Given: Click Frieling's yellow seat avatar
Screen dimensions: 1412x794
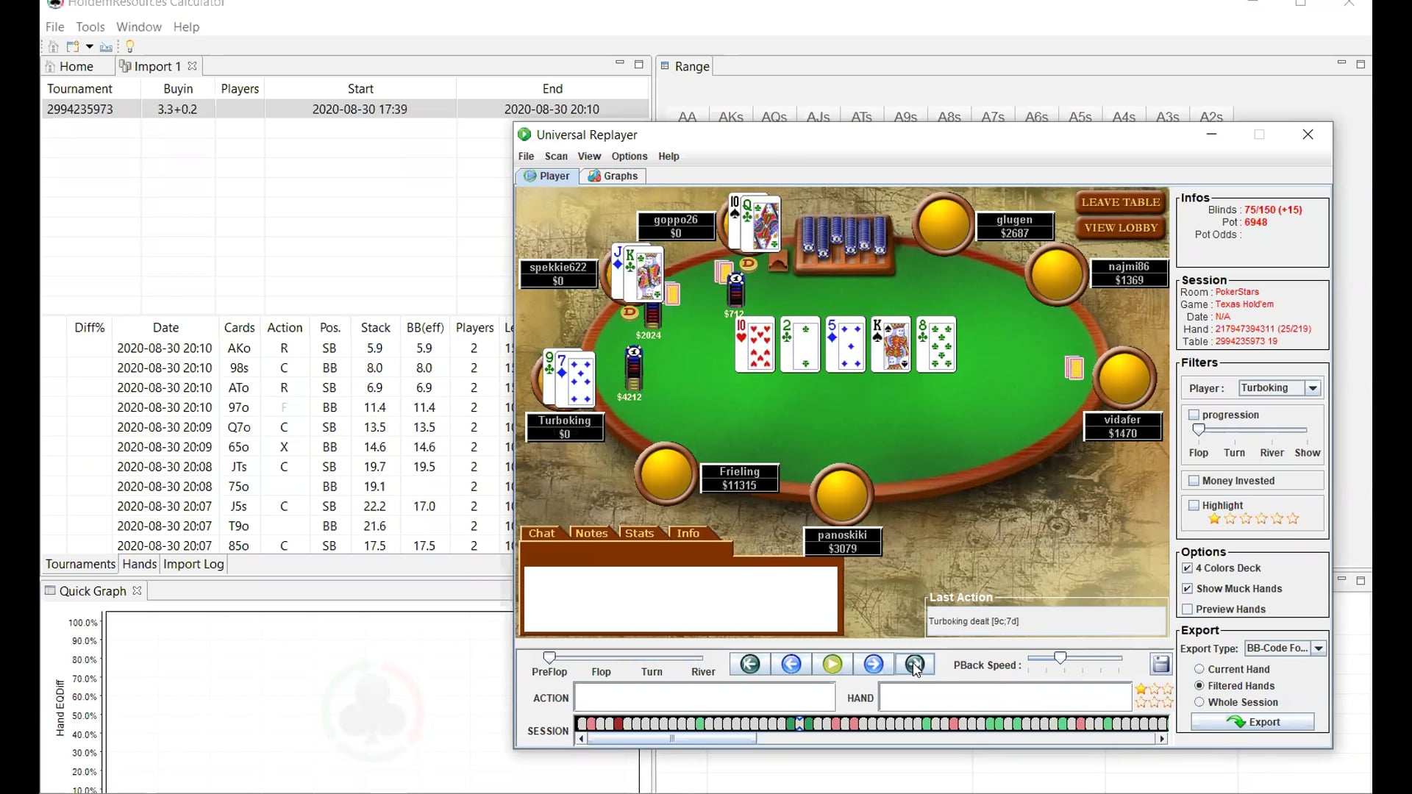Looking at the screenshot, I should pos(666,474).
